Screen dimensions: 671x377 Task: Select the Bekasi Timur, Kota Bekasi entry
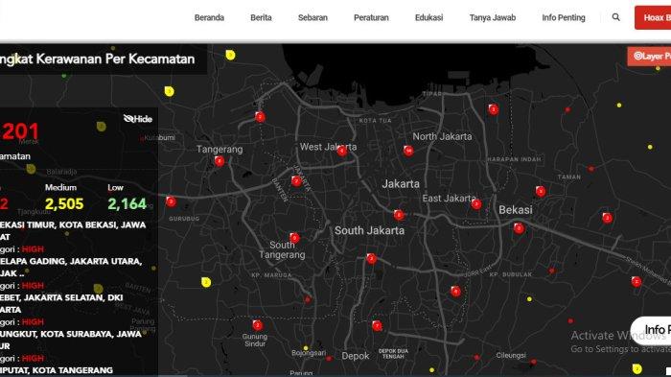click(73, 230)
